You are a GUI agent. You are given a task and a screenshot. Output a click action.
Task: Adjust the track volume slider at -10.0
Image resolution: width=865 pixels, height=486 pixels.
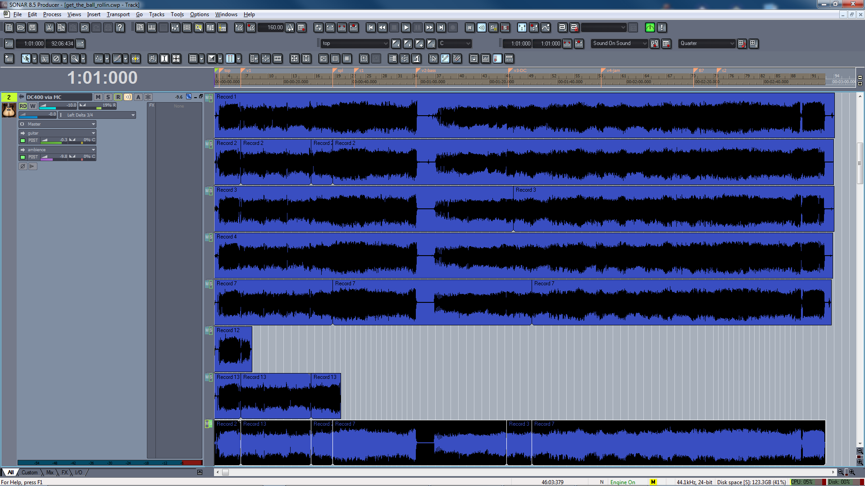[x=58, y=106]
